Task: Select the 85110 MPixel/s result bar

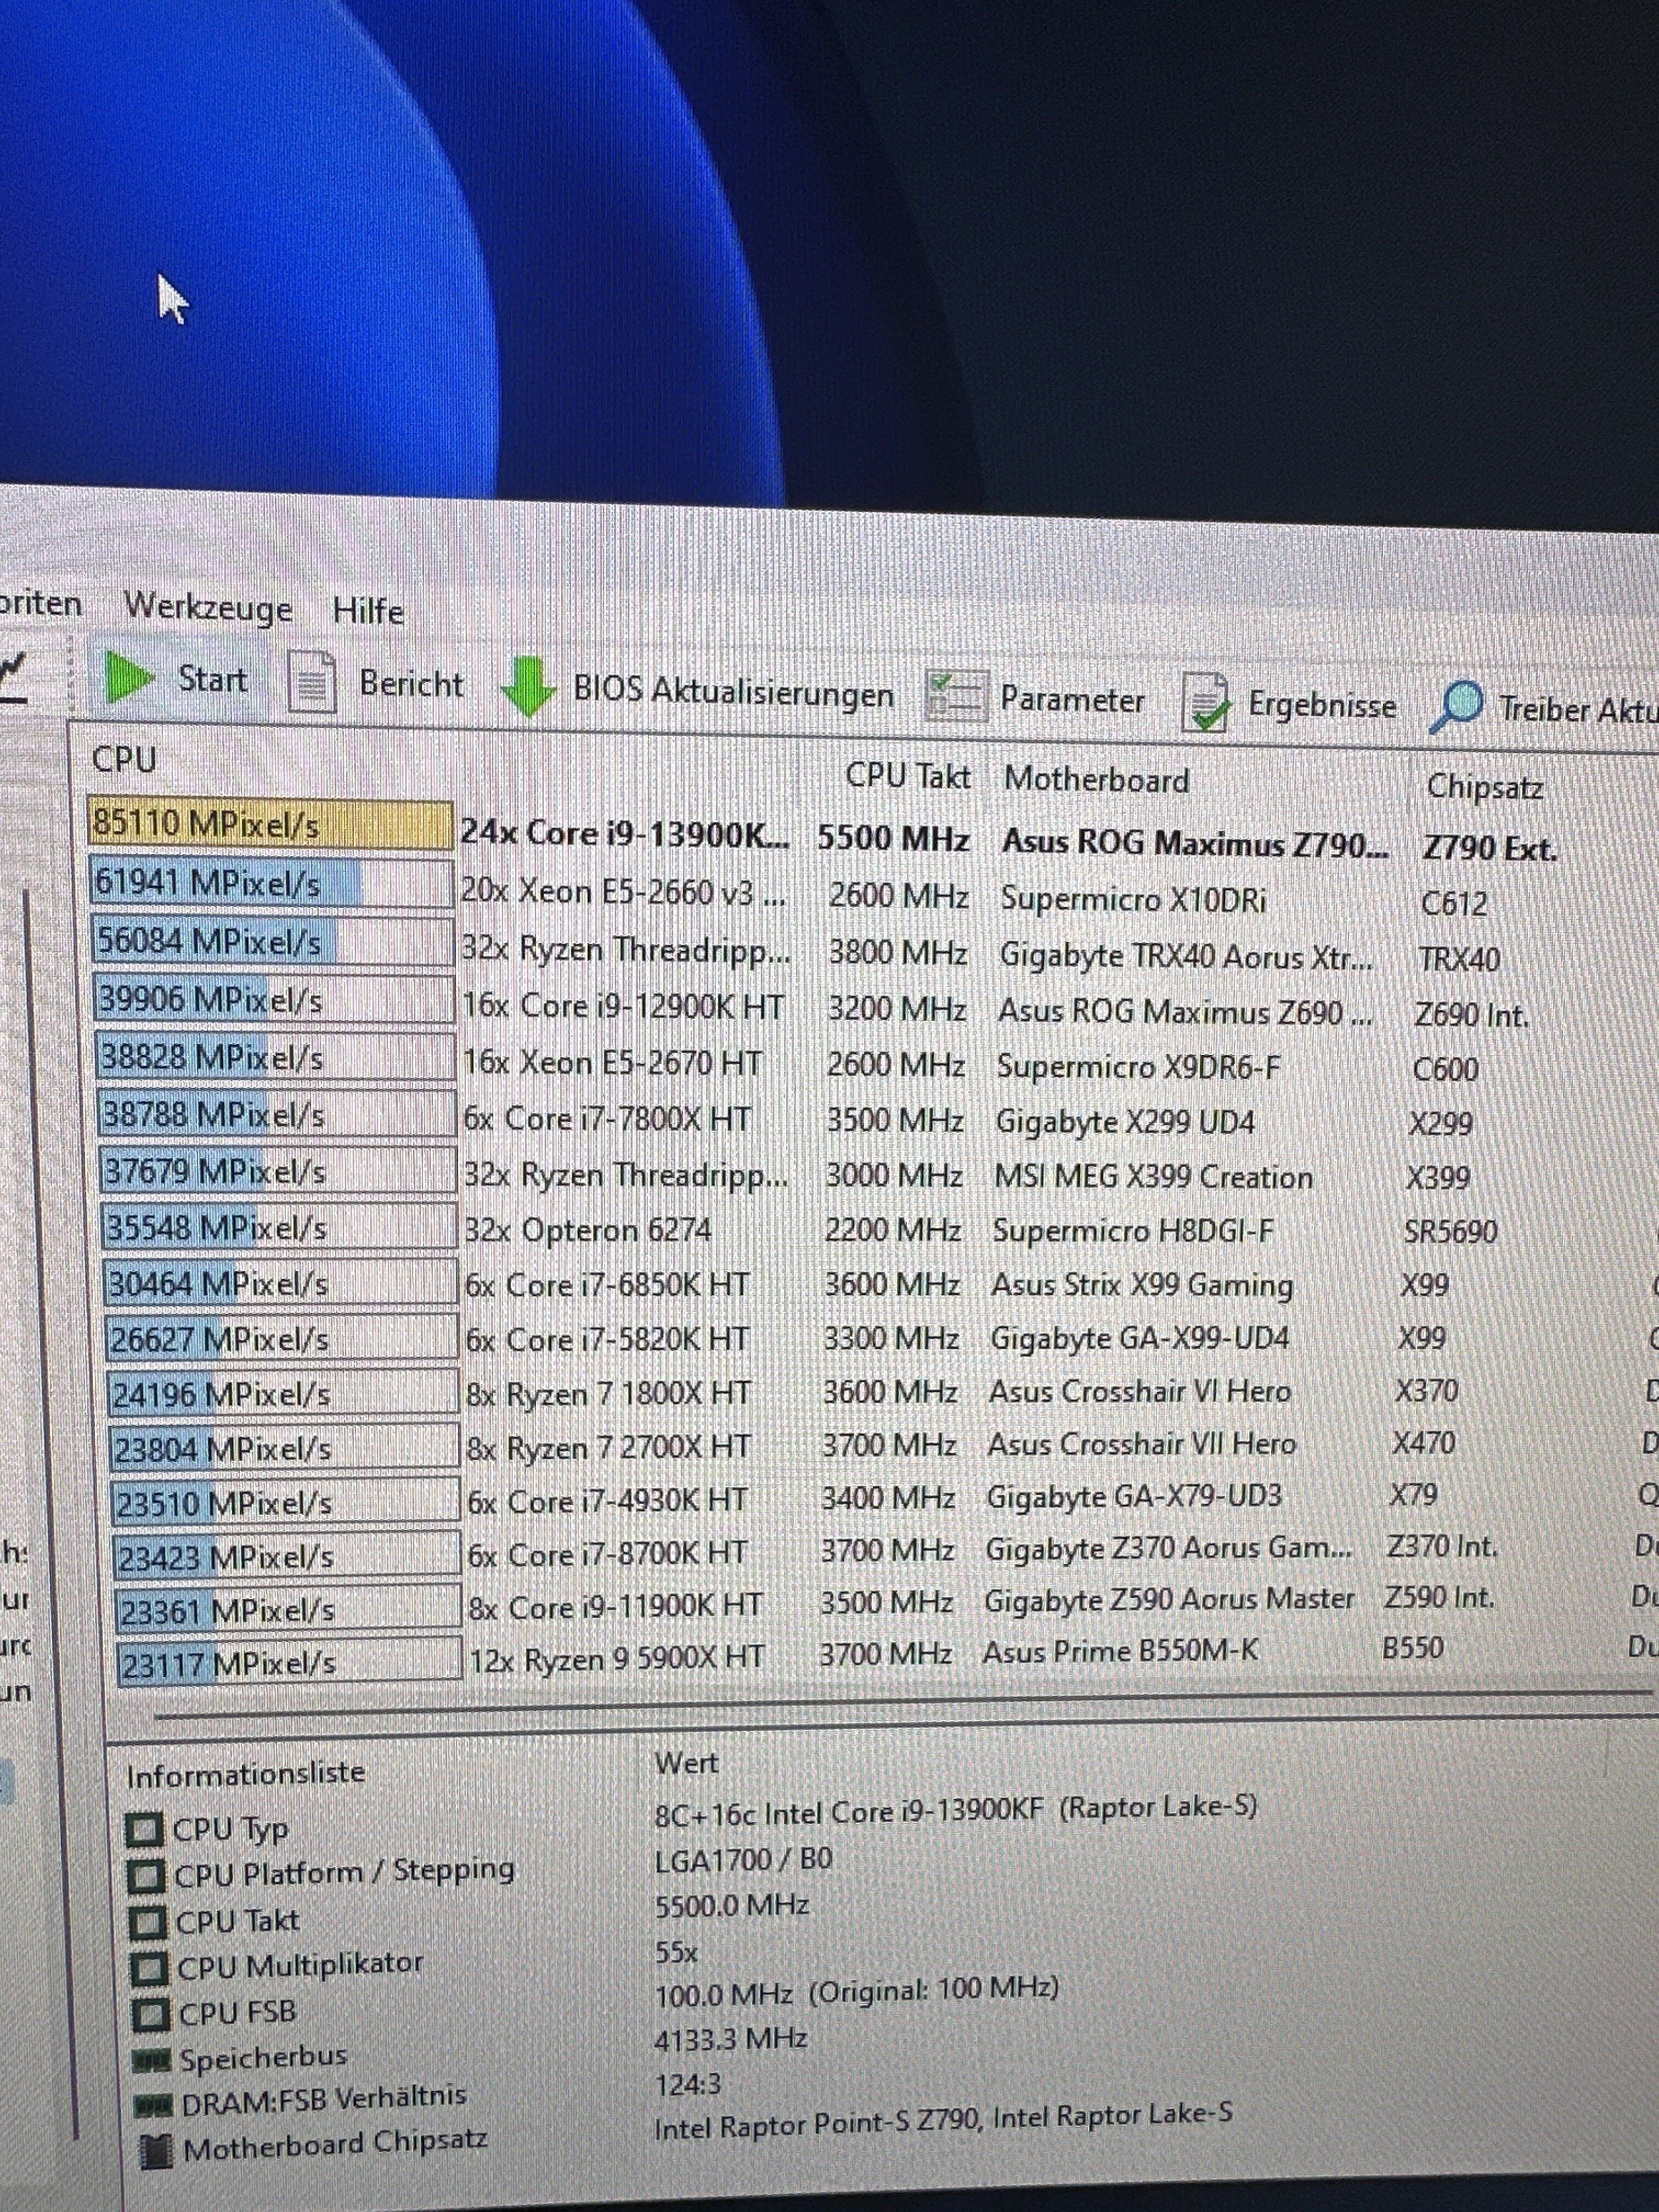Action: (x=270, y=825)
